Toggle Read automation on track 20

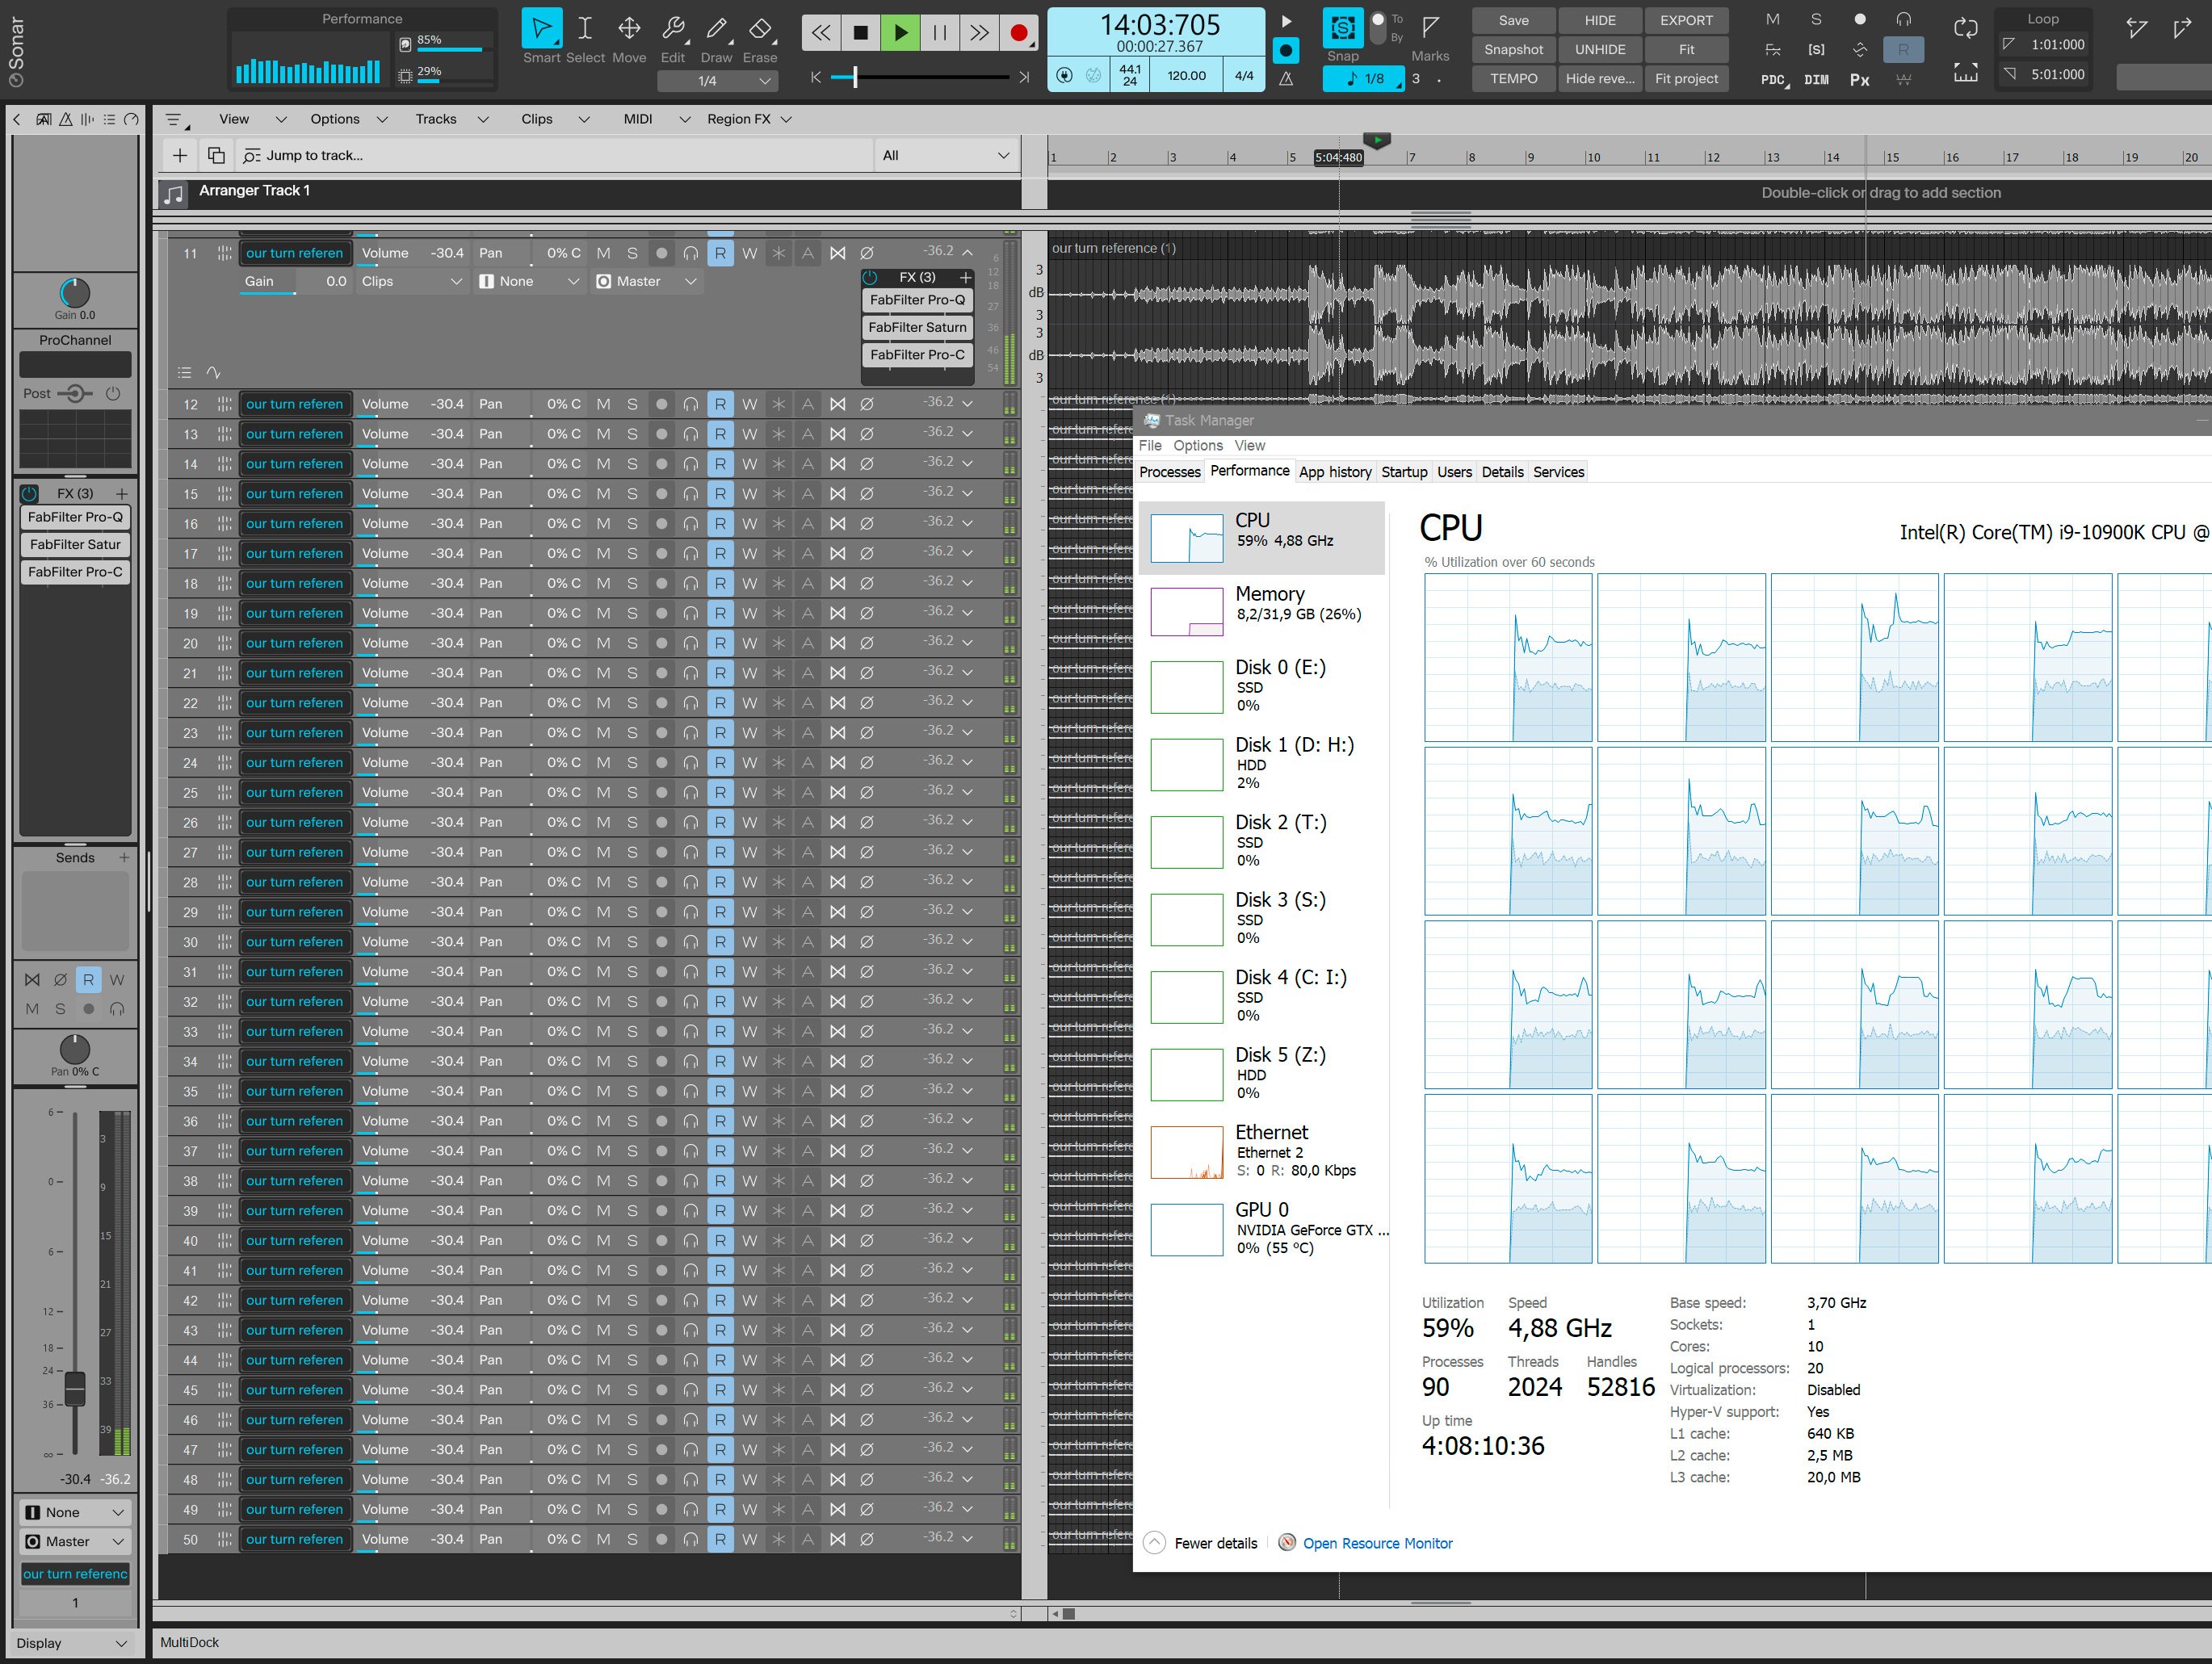pyautogui.click(x=720, y=643)
